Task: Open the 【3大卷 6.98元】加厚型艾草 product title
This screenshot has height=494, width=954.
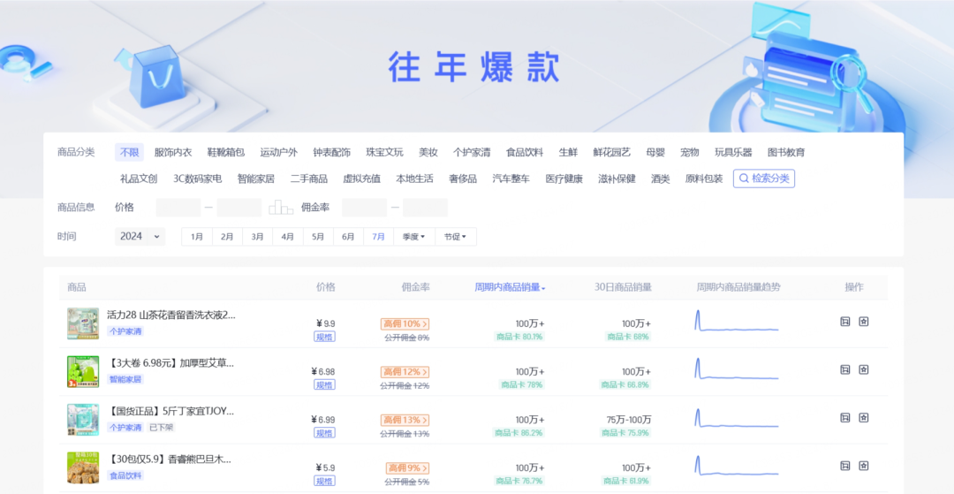Action: tap(171, 363)
